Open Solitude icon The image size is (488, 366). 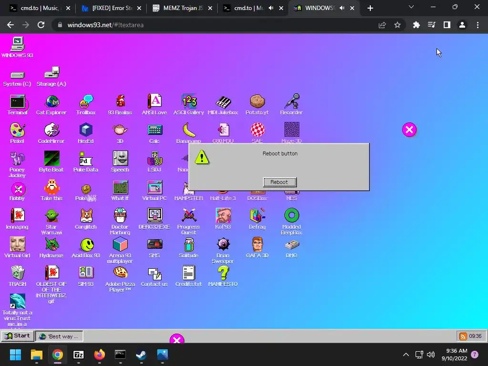(189, 244)
